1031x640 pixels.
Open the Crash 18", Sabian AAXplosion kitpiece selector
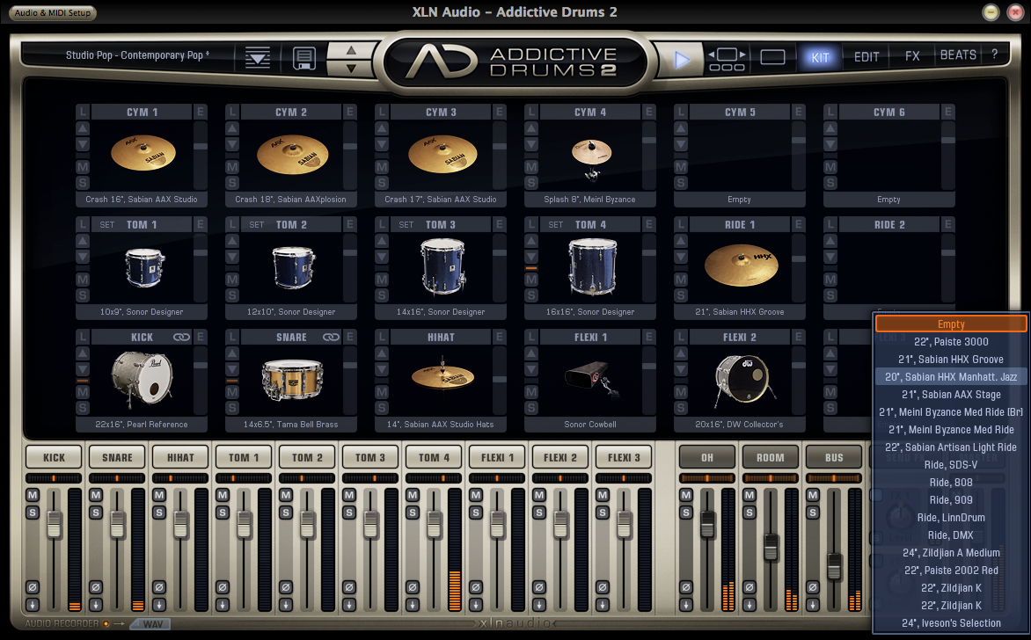(x=290, y=199)
